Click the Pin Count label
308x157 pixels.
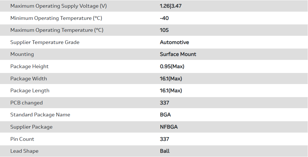coord(22,139)
